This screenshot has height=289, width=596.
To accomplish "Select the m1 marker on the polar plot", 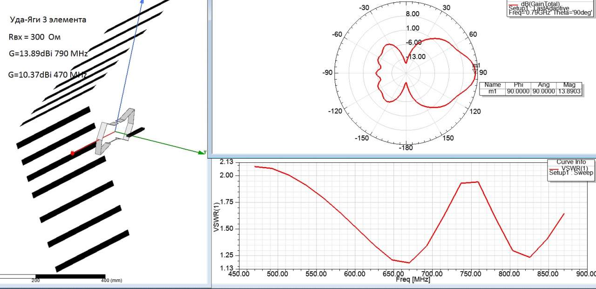I will 476,68.
